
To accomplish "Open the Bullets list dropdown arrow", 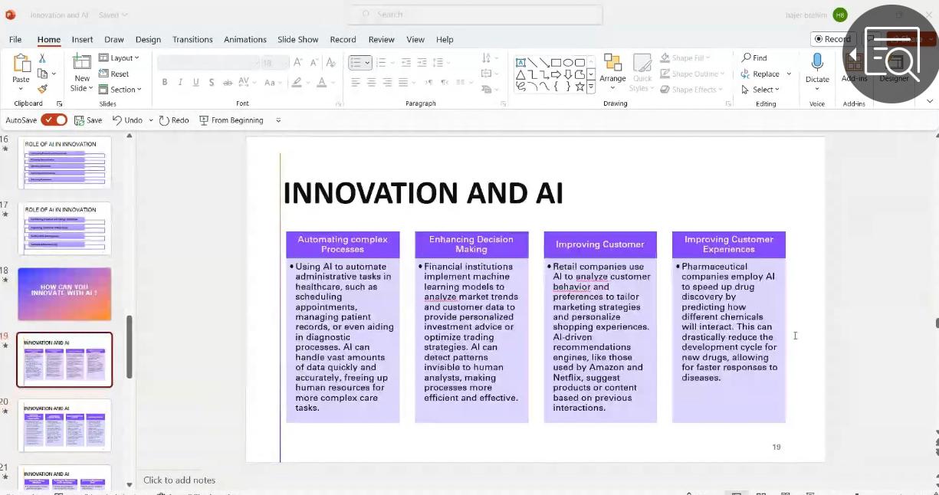I will tap(368, 63).
